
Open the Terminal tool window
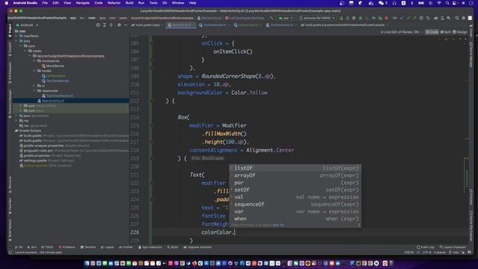coord(88,247)
